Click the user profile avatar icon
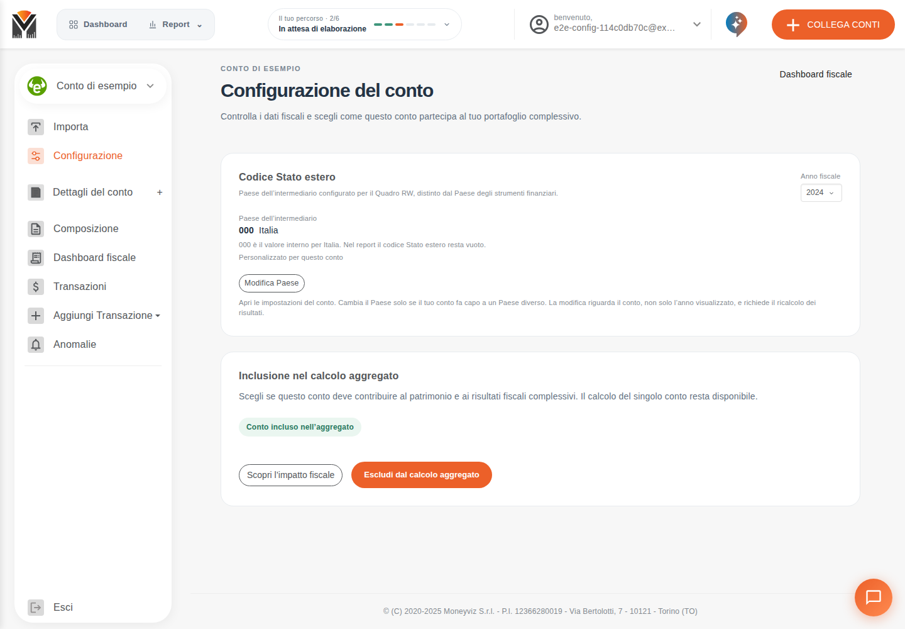This screenshot has height=629, width=905. pos(539,25)
